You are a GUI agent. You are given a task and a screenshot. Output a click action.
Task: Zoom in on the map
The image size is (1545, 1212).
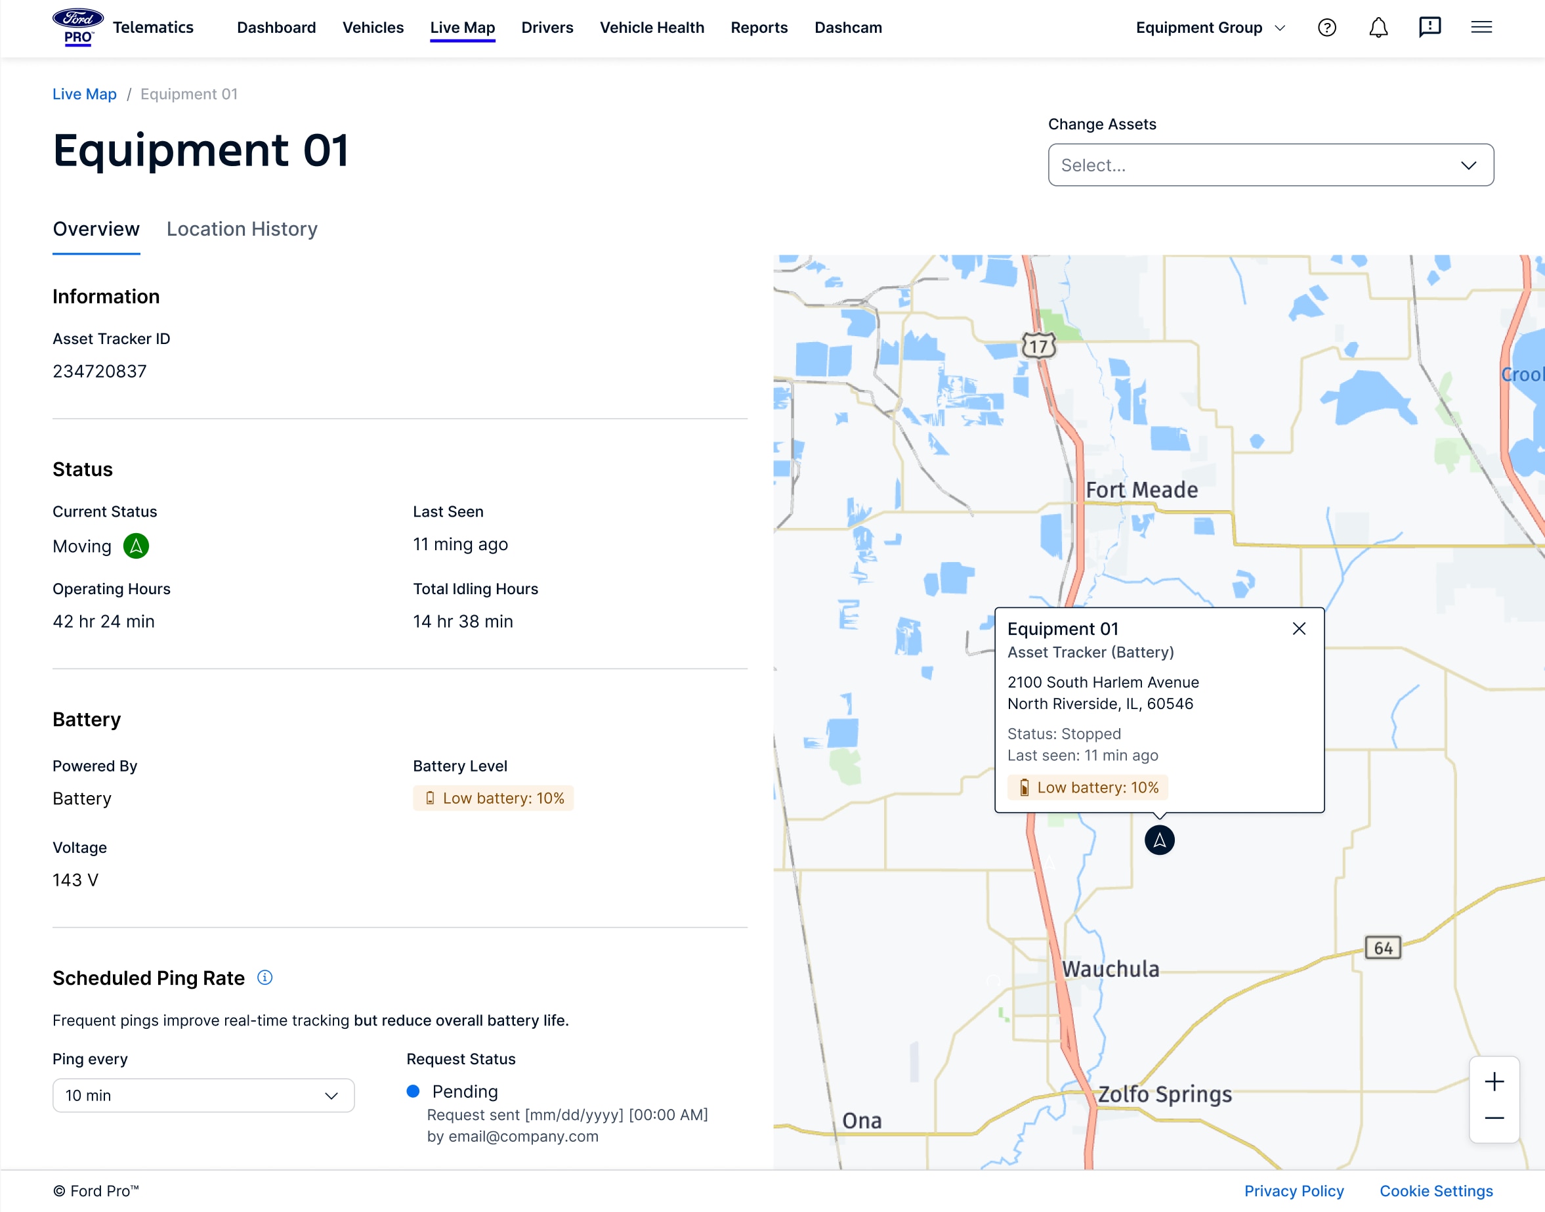(x=1494, y=1081)
